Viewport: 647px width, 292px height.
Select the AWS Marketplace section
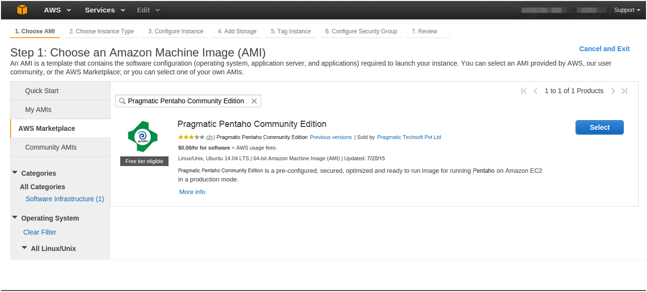(x=60, y=128)
